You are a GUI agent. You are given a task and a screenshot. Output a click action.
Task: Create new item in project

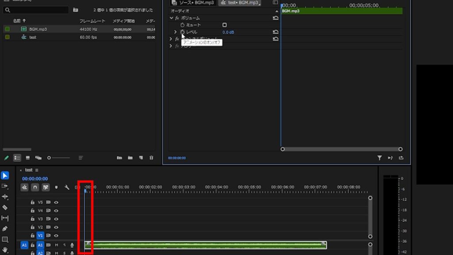(x=141, y=158)
